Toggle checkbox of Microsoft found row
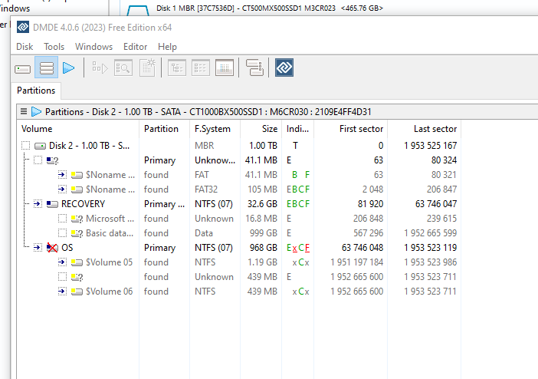The image size is (538, 379). (62, 219)
